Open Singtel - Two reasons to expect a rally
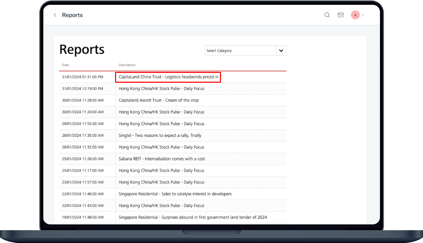The height and width of the screenshot is (243, 423). (x=160, y=135)
